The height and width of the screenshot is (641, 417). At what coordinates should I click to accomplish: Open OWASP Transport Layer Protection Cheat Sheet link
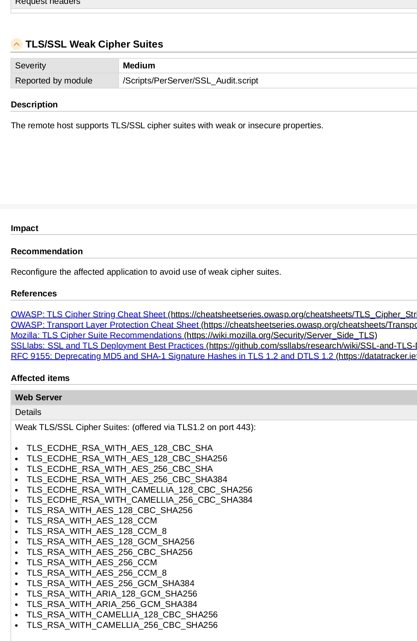pos(104,325)
